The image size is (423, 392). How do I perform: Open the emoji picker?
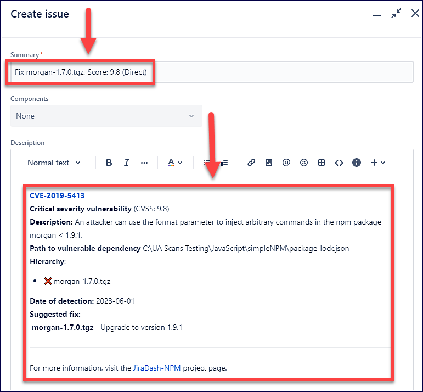(x=304, y=163)
